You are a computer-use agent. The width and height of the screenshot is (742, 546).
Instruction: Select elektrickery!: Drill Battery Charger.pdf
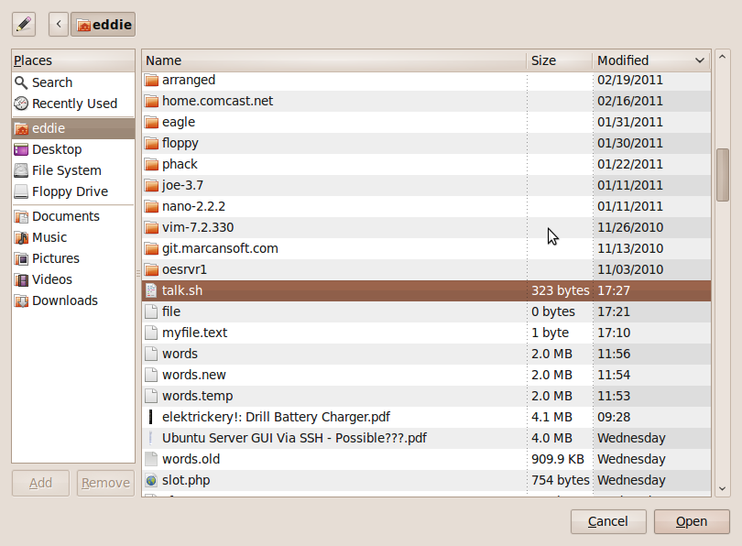tap(426, 417)
